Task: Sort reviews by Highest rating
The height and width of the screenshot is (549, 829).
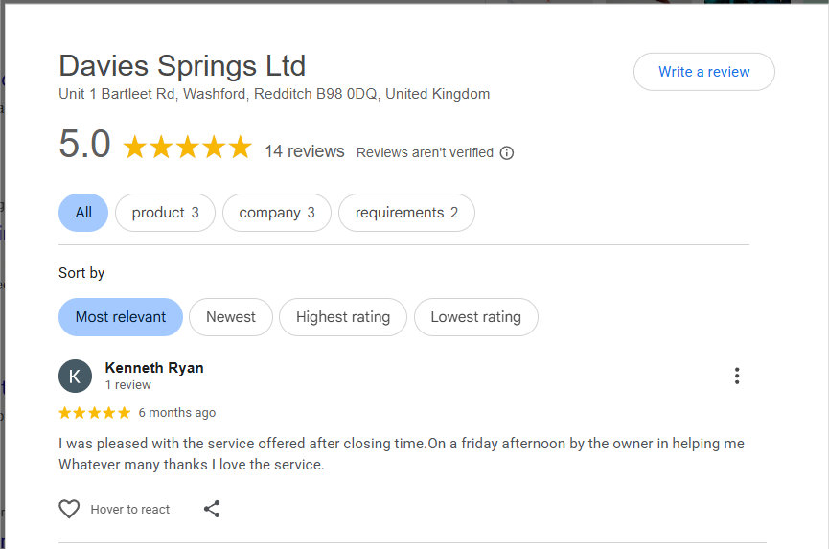Action: (343, 317)
